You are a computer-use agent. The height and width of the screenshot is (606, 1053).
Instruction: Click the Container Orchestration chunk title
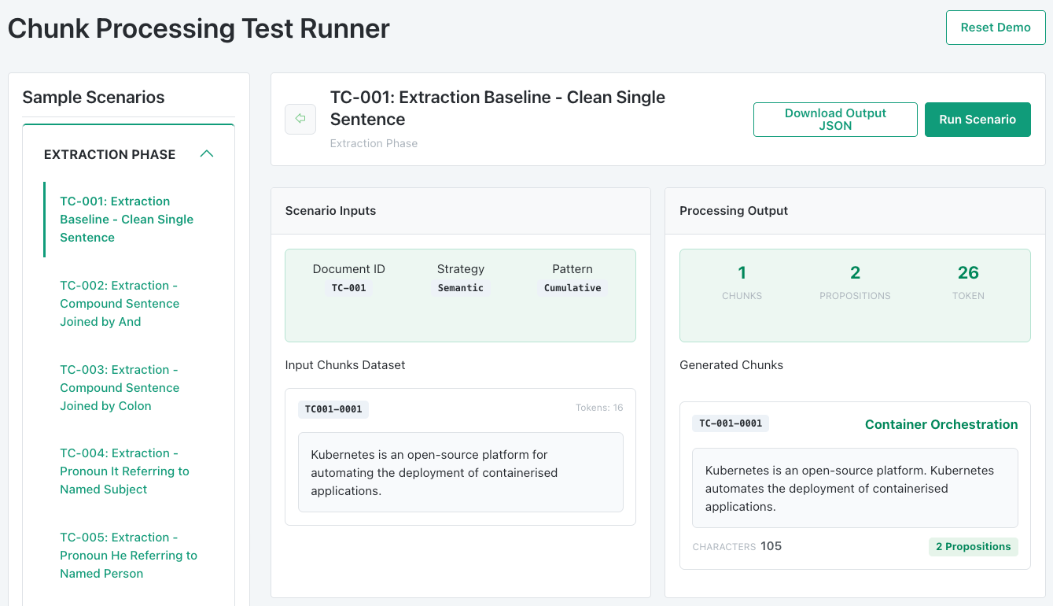tap(941, 424)
